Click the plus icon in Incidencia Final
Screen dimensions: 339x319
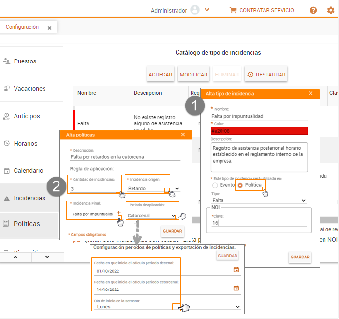[118, 213]
